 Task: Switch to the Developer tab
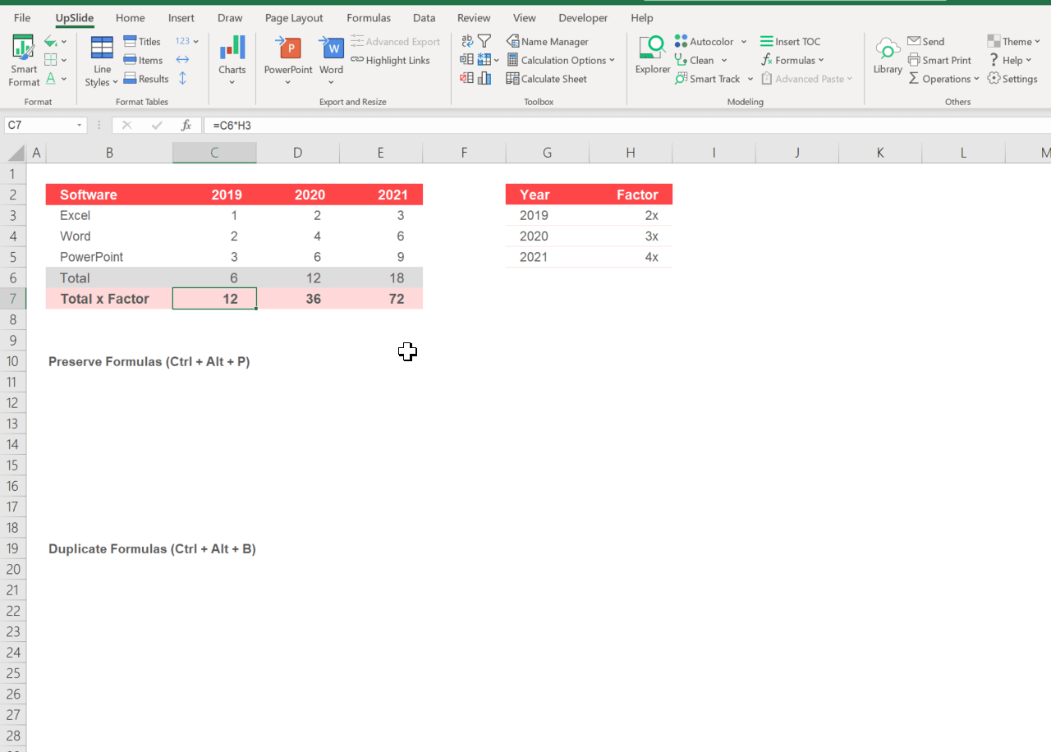583,17
